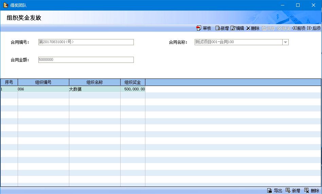Sort by the 组织编号 column header
This screenshot has width=322, height=194.
[43, 82]
